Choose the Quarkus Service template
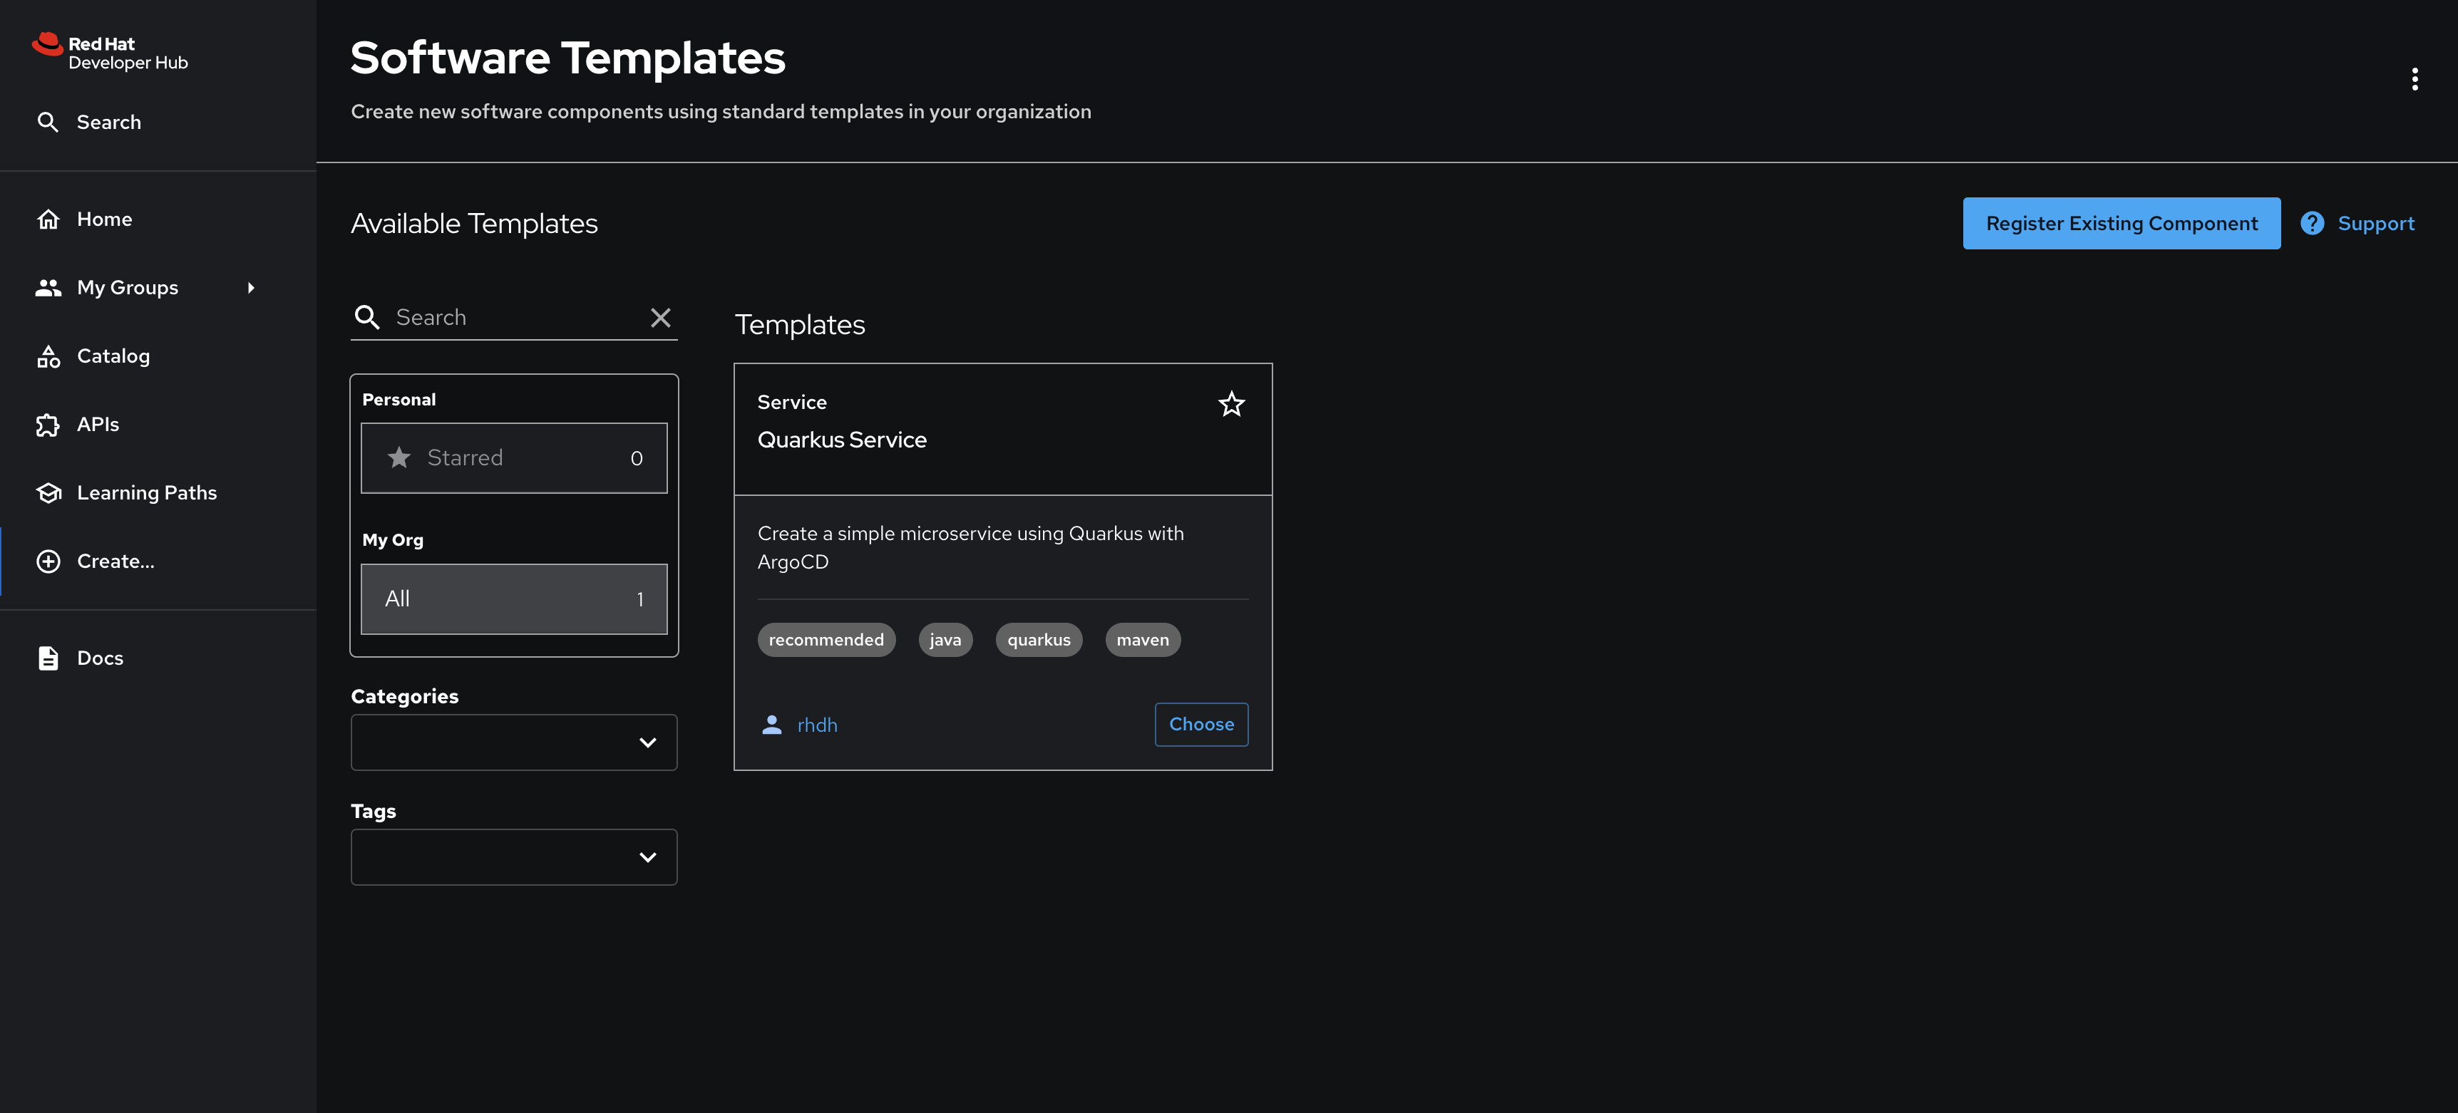This screenshot has height=1113, width=2458. pyautogui.click(x=1201, y=725)
